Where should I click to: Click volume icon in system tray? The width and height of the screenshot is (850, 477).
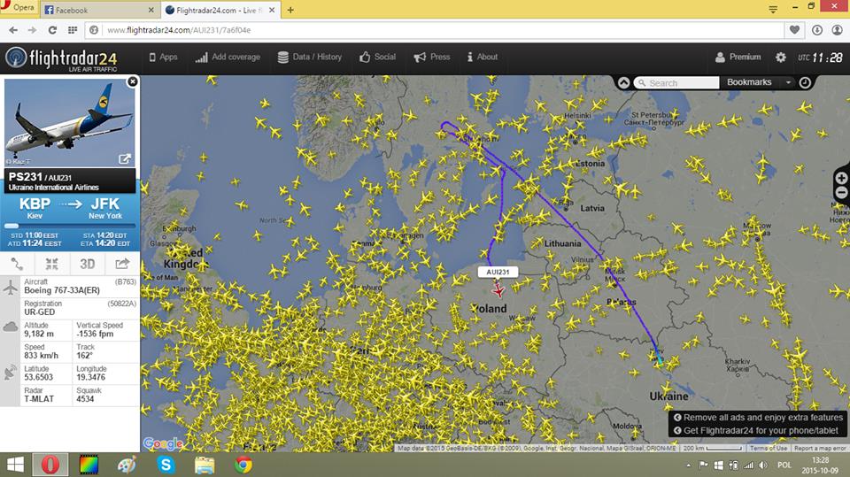click(762, 465)
